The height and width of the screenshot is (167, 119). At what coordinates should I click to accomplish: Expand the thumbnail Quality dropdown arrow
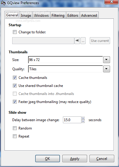(106, 69)
